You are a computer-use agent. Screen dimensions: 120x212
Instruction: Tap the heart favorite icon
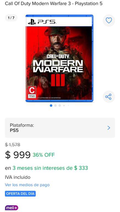pyautogui.click(x=109, y=20)
